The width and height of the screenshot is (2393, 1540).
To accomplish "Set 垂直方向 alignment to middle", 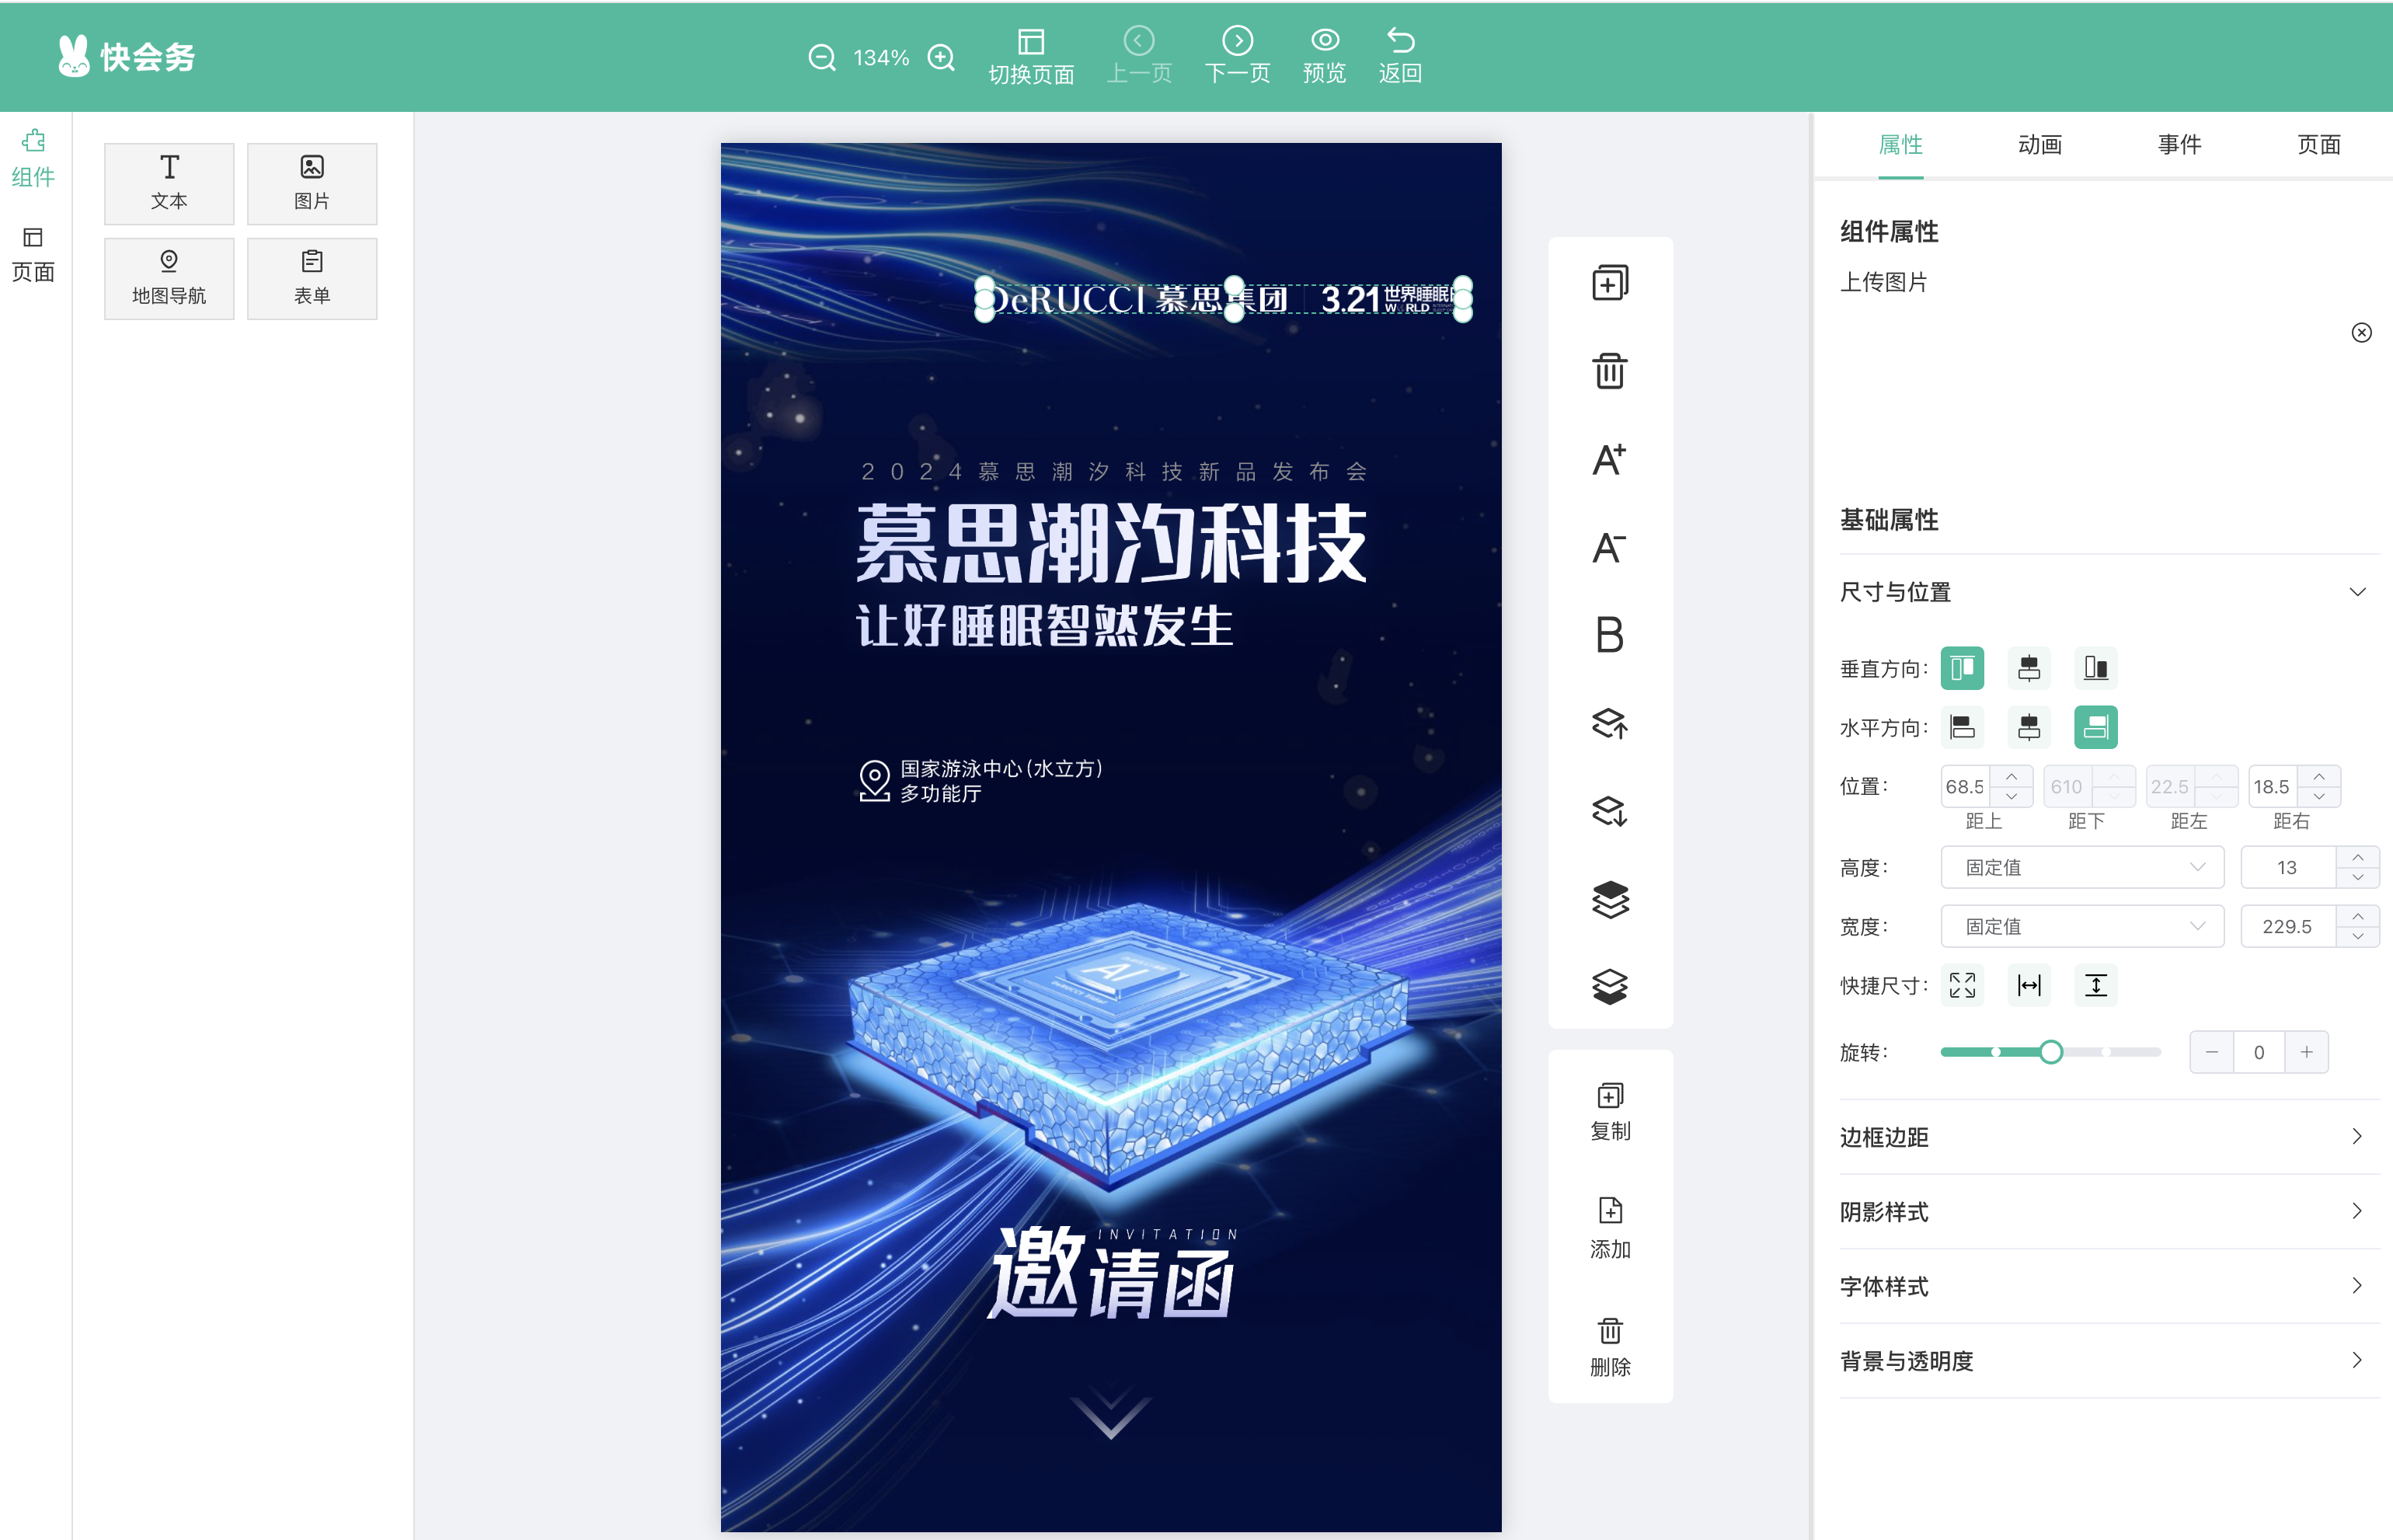I will point(2029,668).
